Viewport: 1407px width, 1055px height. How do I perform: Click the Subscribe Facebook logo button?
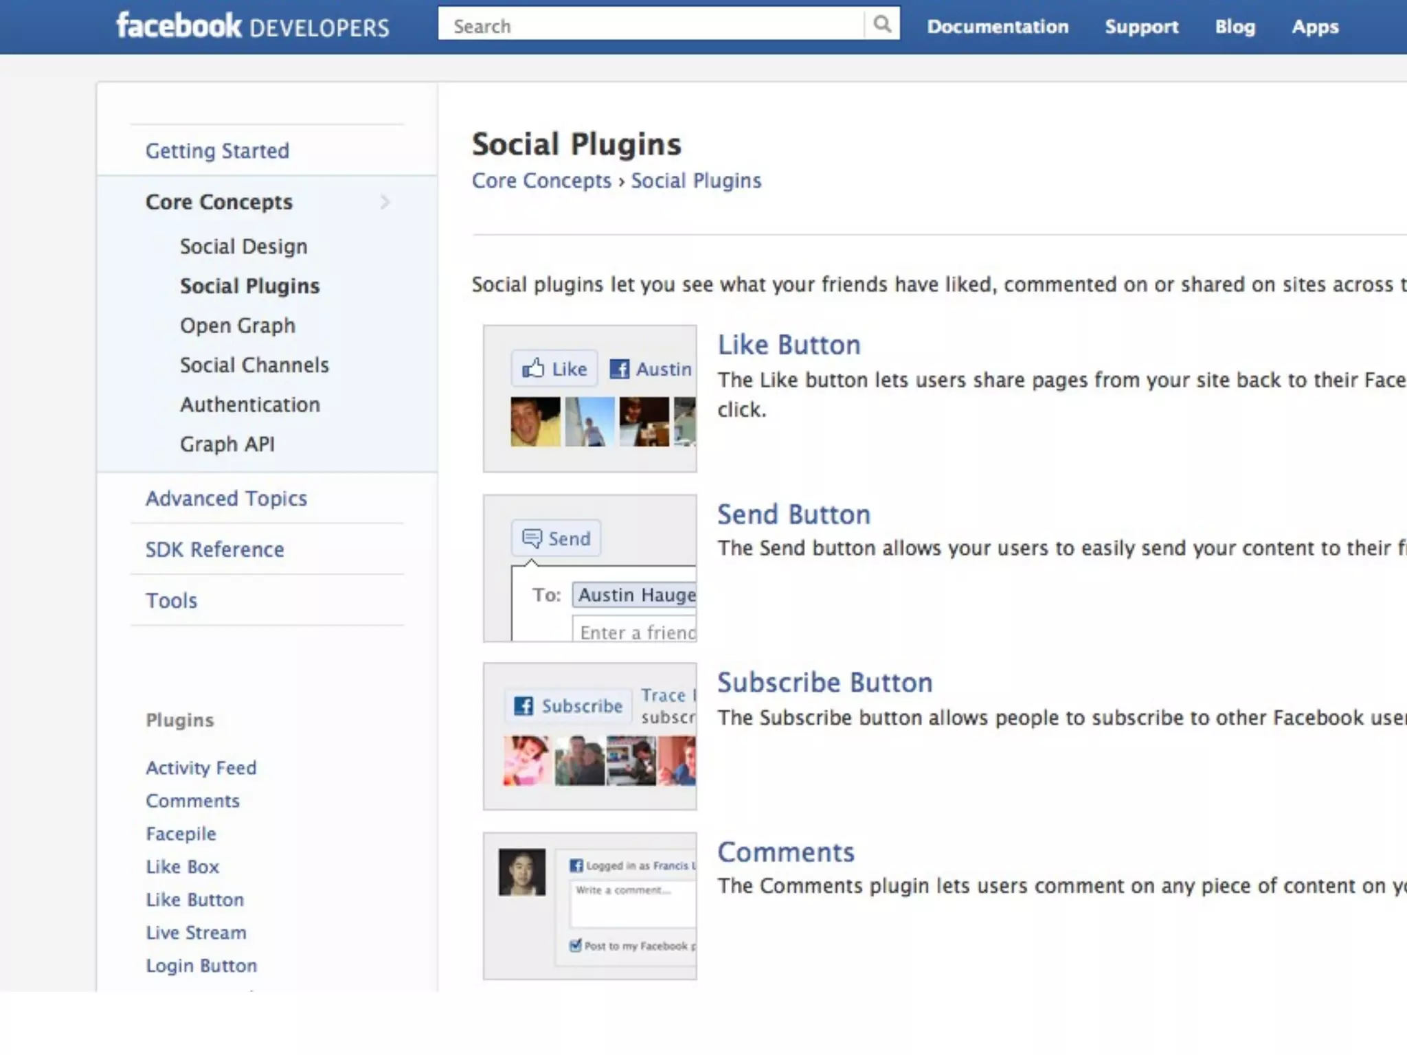pyautogui.click(x=524, y=705)
